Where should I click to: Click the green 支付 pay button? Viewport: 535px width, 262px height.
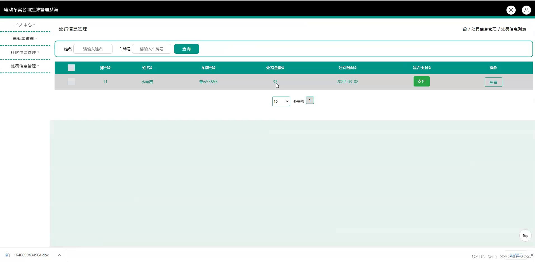pyautogui.click(x=421, y=81)
